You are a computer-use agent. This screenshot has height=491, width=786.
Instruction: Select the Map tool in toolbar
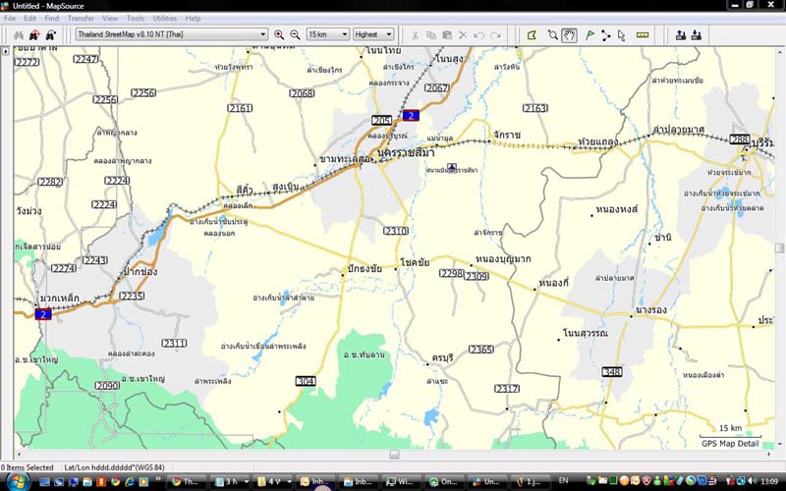click(532, 34)
